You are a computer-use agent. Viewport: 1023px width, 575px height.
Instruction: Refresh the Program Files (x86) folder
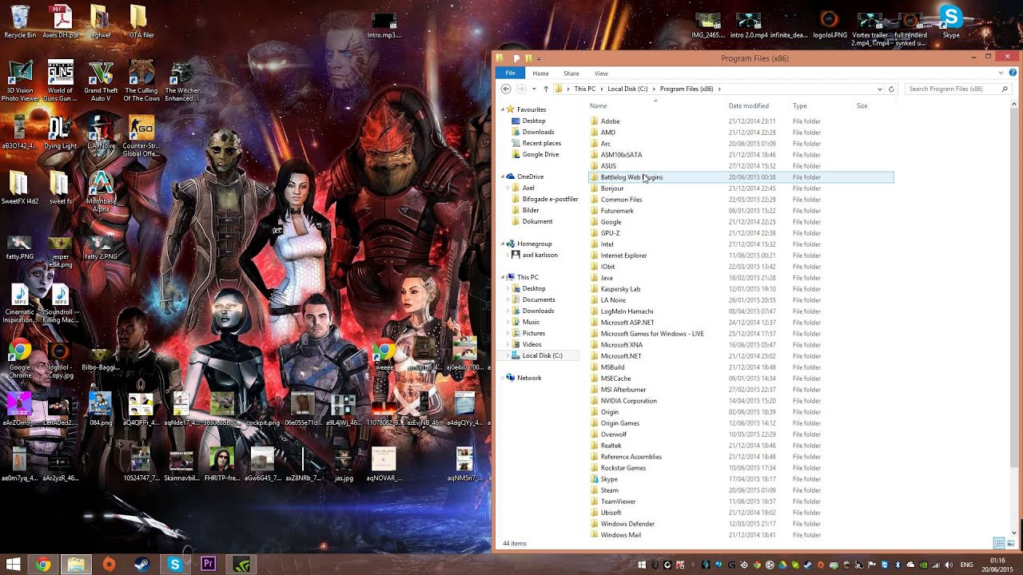click(x=891, y=89)
